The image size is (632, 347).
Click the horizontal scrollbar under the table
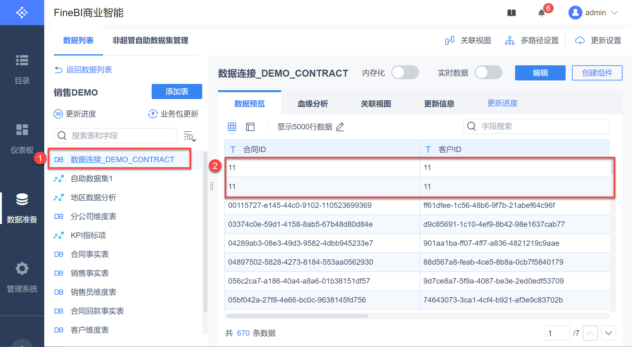pyautogui.click(x=297, y=316)
